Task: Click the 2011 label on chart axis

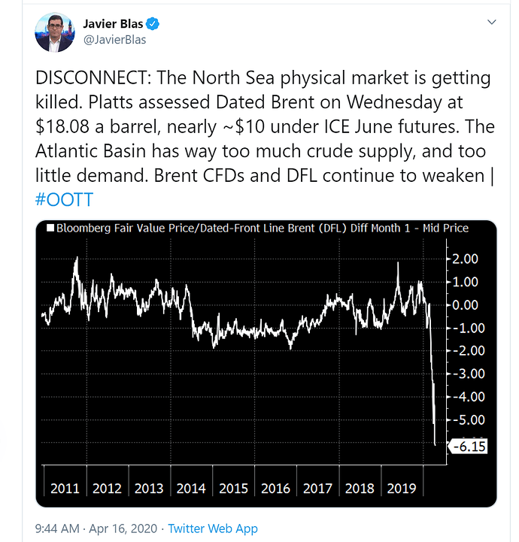Action: 65,489
